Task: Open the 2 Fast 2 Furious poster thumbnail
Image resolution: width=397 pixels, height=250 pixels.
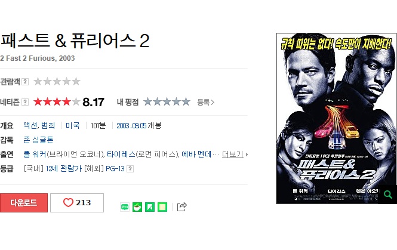Action: point(336,118)
